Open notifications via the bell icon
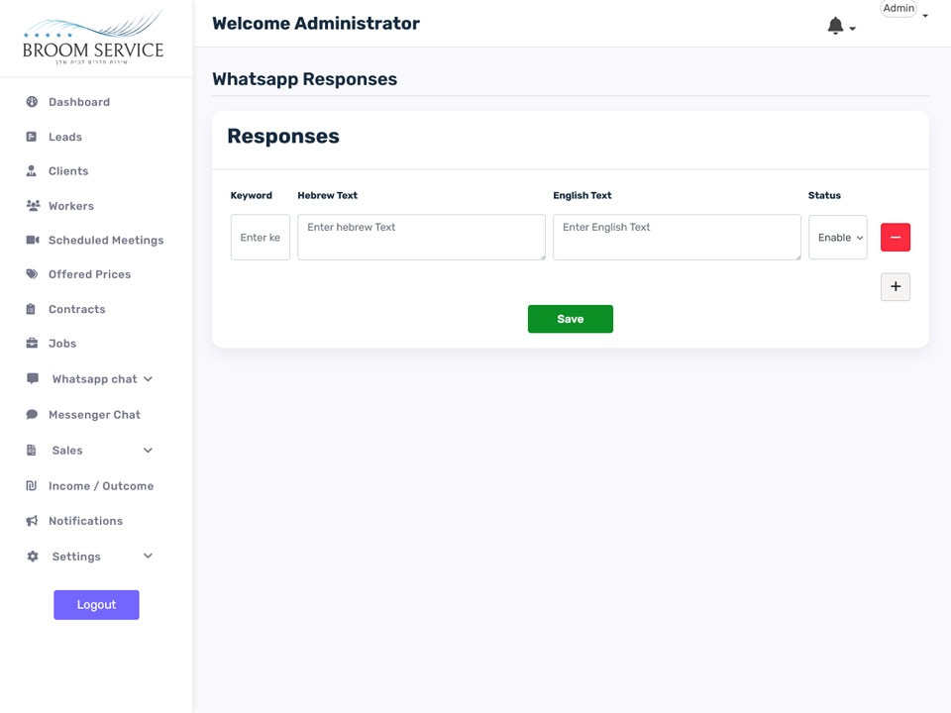 [836, 26]
